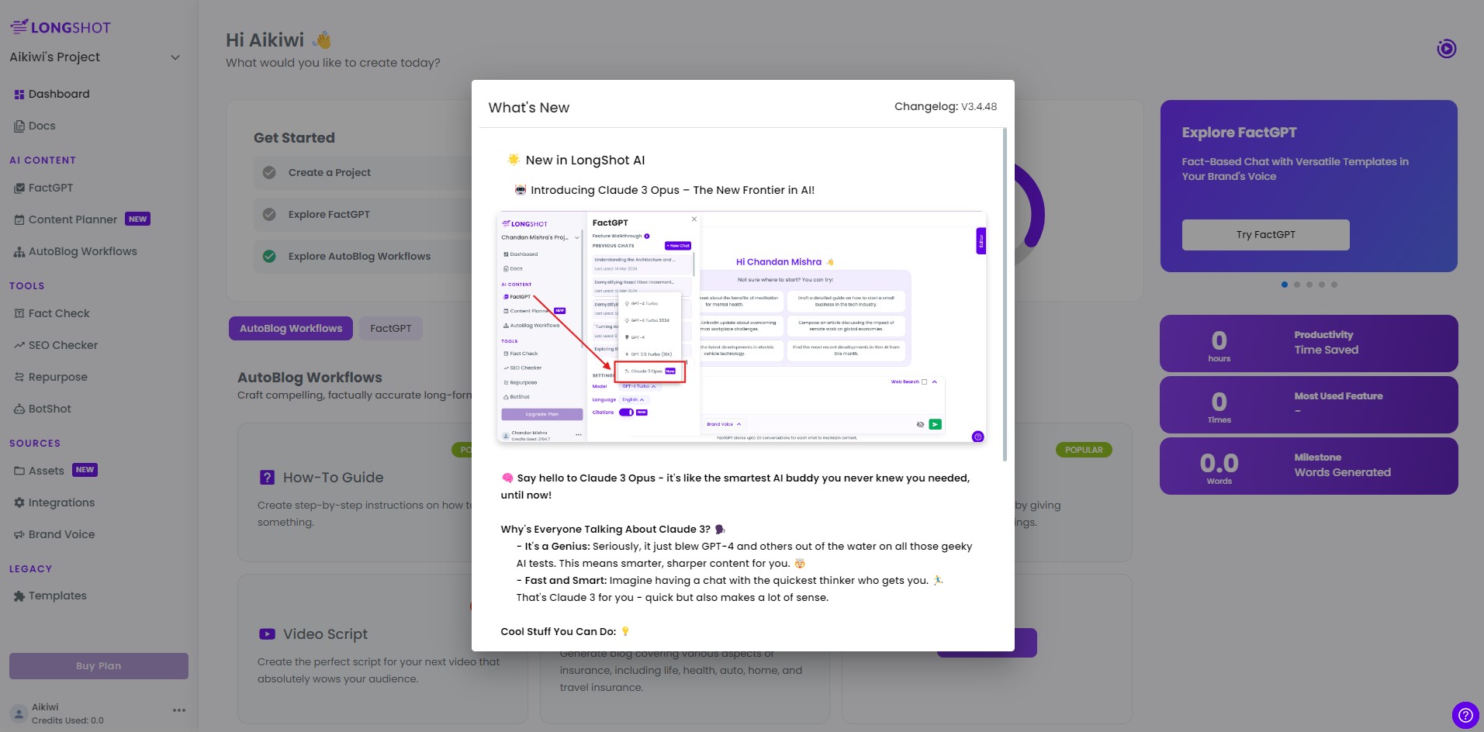Click the NEW badge beside Content Planner

(x=138, y=219)
